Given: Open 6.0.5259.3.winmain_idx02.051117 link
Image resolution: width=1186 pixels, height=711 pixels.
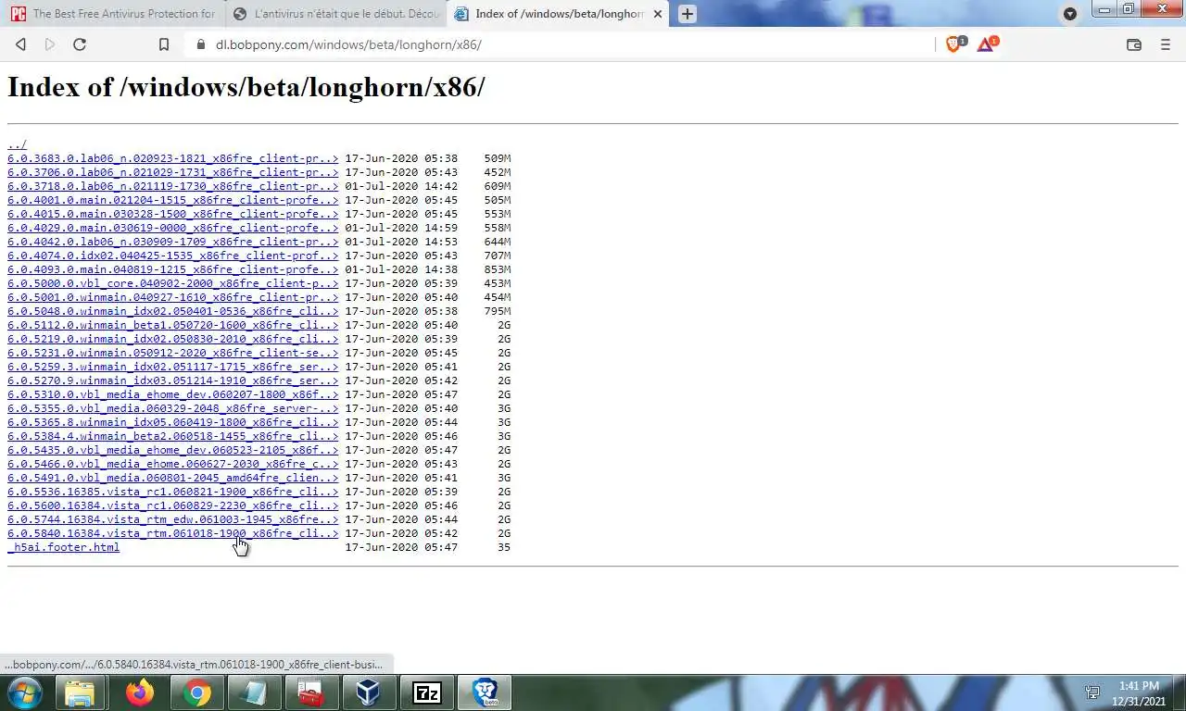Looking at the screenshot, I should [173, 367].
